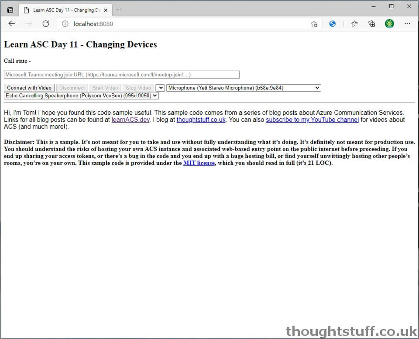Click the Start Video button
The image size is (419, 339).
105,88
